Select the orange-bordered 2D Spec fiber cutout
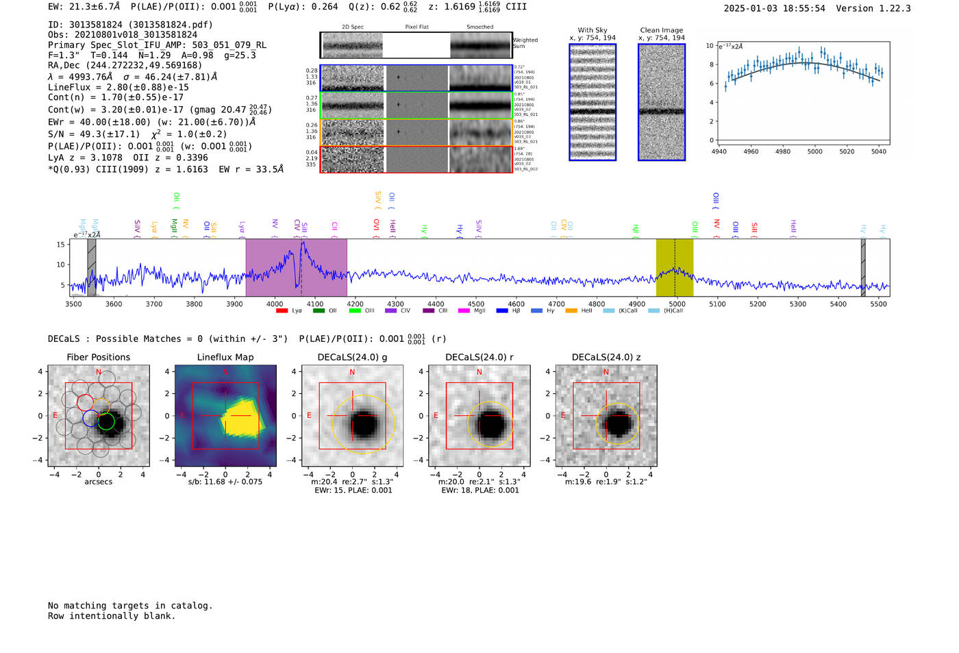Image resolution: width=959 pixels, height=653 pixels. click(353, 132)
